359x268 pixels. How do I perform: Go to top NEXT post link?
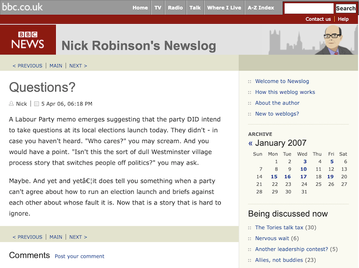tap(78, 66)
